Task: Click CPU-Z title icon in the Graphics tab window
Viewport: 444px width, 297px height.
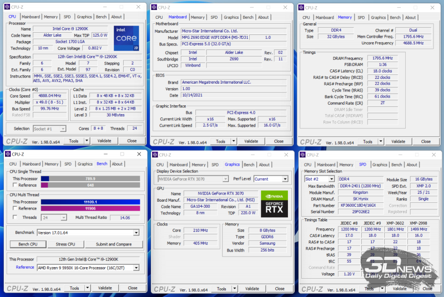Action: coord(154,154)
